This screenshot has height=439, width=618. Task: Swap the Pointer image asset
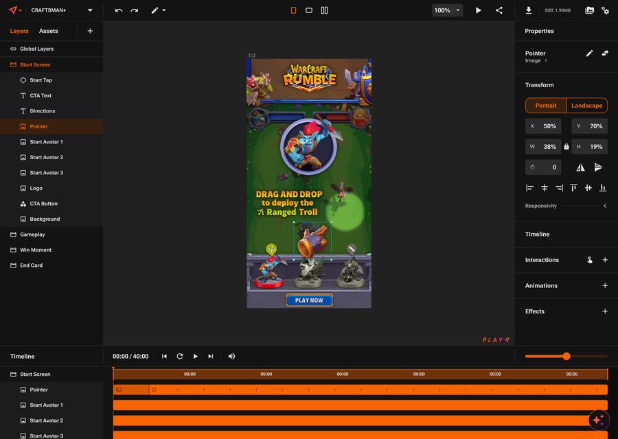tap(605, 53)
